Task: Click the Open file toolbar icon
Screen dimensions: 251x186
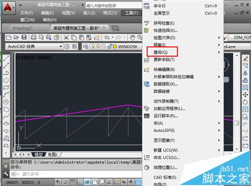Action: [x=16, y=37]
